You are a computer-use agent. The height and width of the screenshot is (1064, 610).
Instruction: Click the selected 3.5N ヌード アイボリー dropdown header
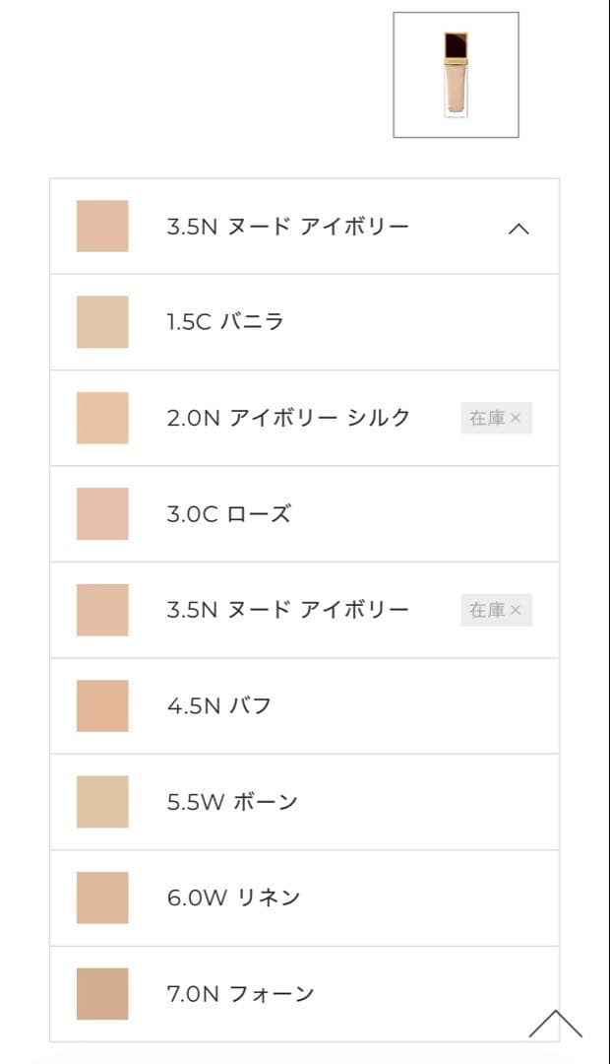pyautogui.click(x=287, y=227)
